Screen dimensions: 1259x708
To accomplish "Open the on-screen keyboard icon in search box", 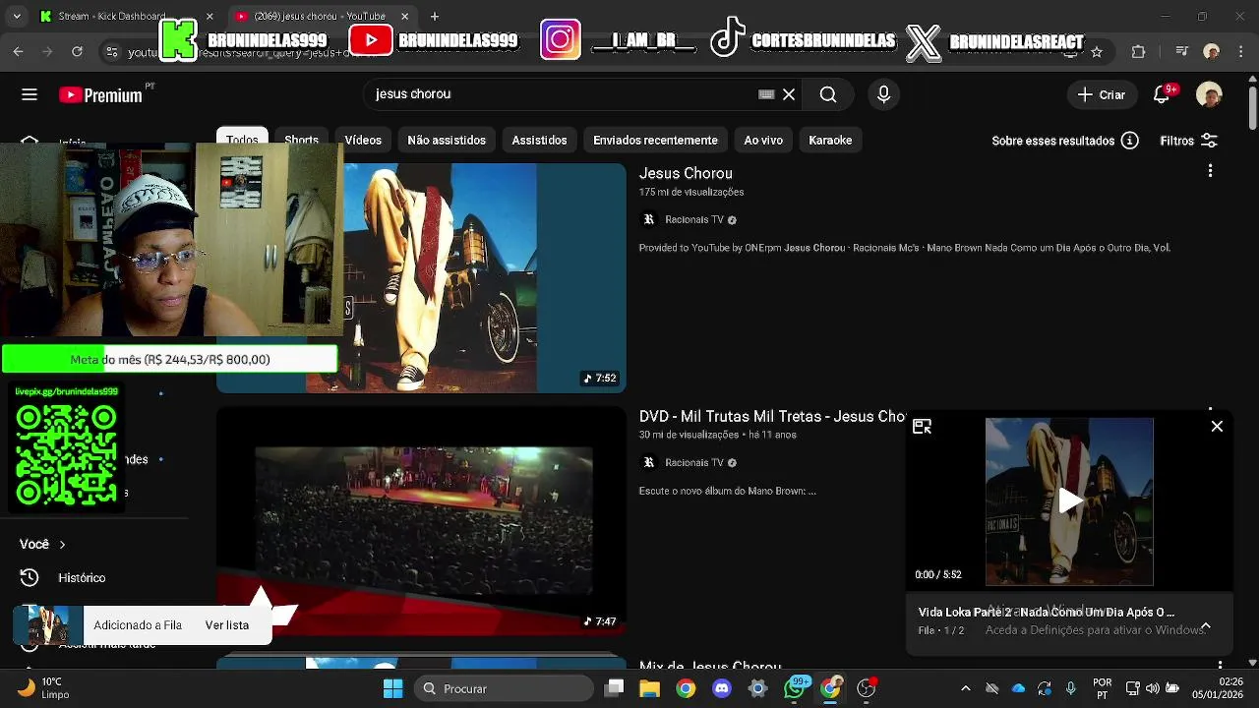I will 766,94.
